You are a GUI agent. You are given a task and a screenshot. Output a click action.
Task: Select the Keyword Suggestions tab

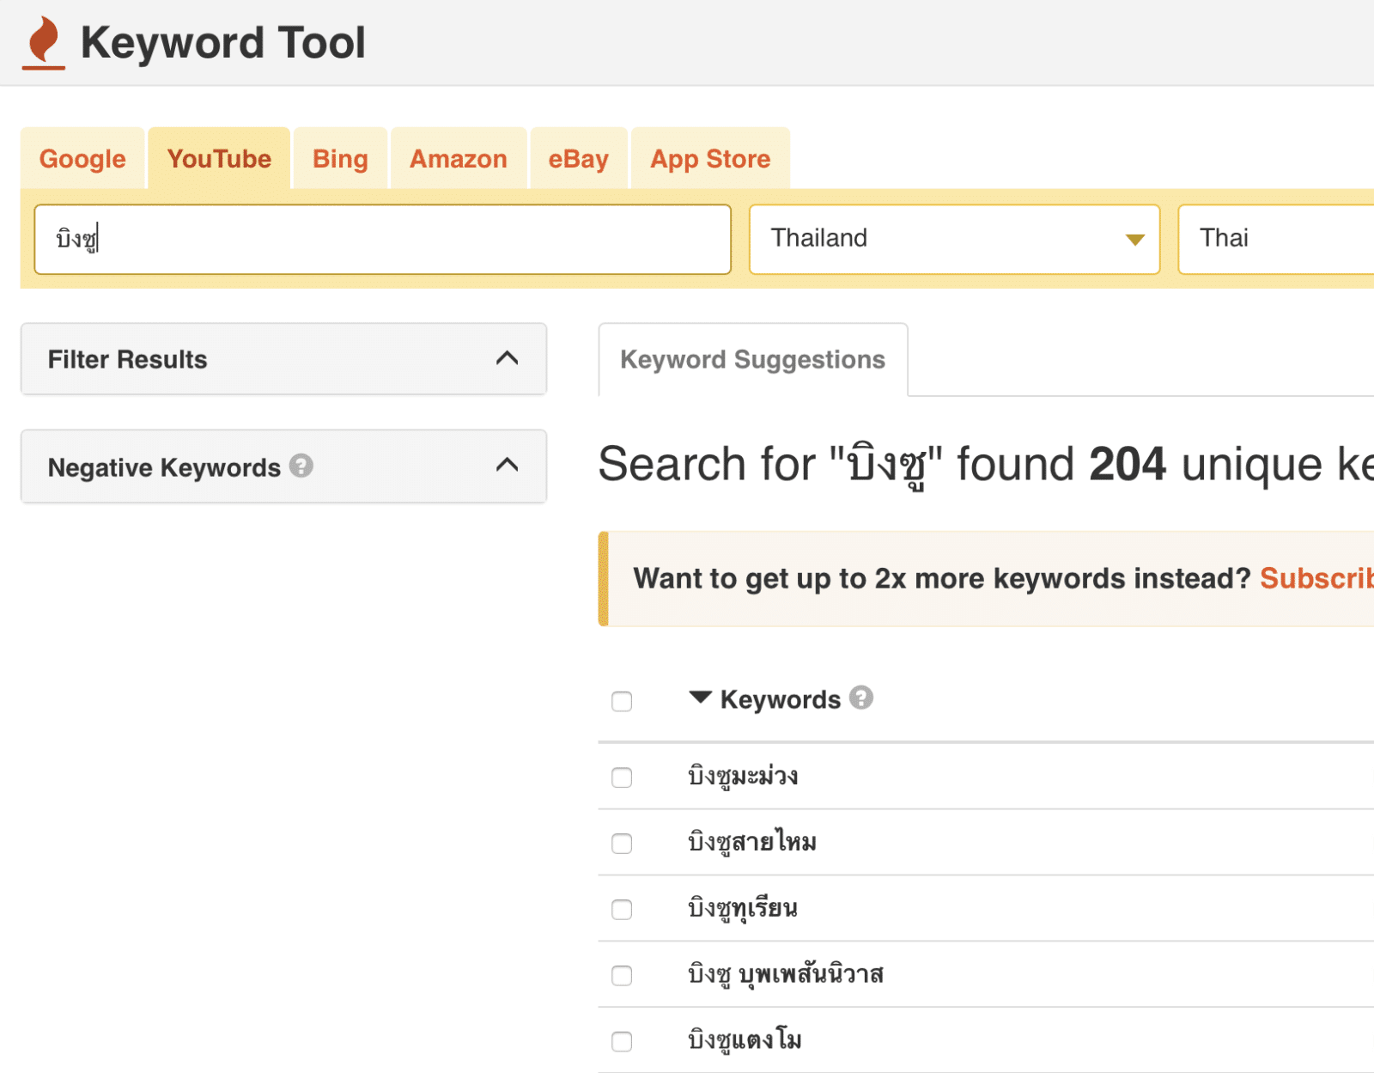click(x=752, y=360)
